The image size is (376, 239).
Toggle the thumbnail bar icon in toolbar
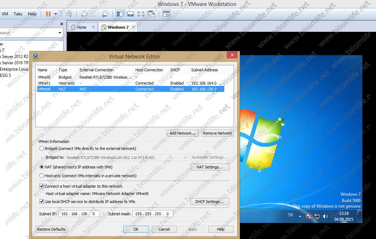130,14
